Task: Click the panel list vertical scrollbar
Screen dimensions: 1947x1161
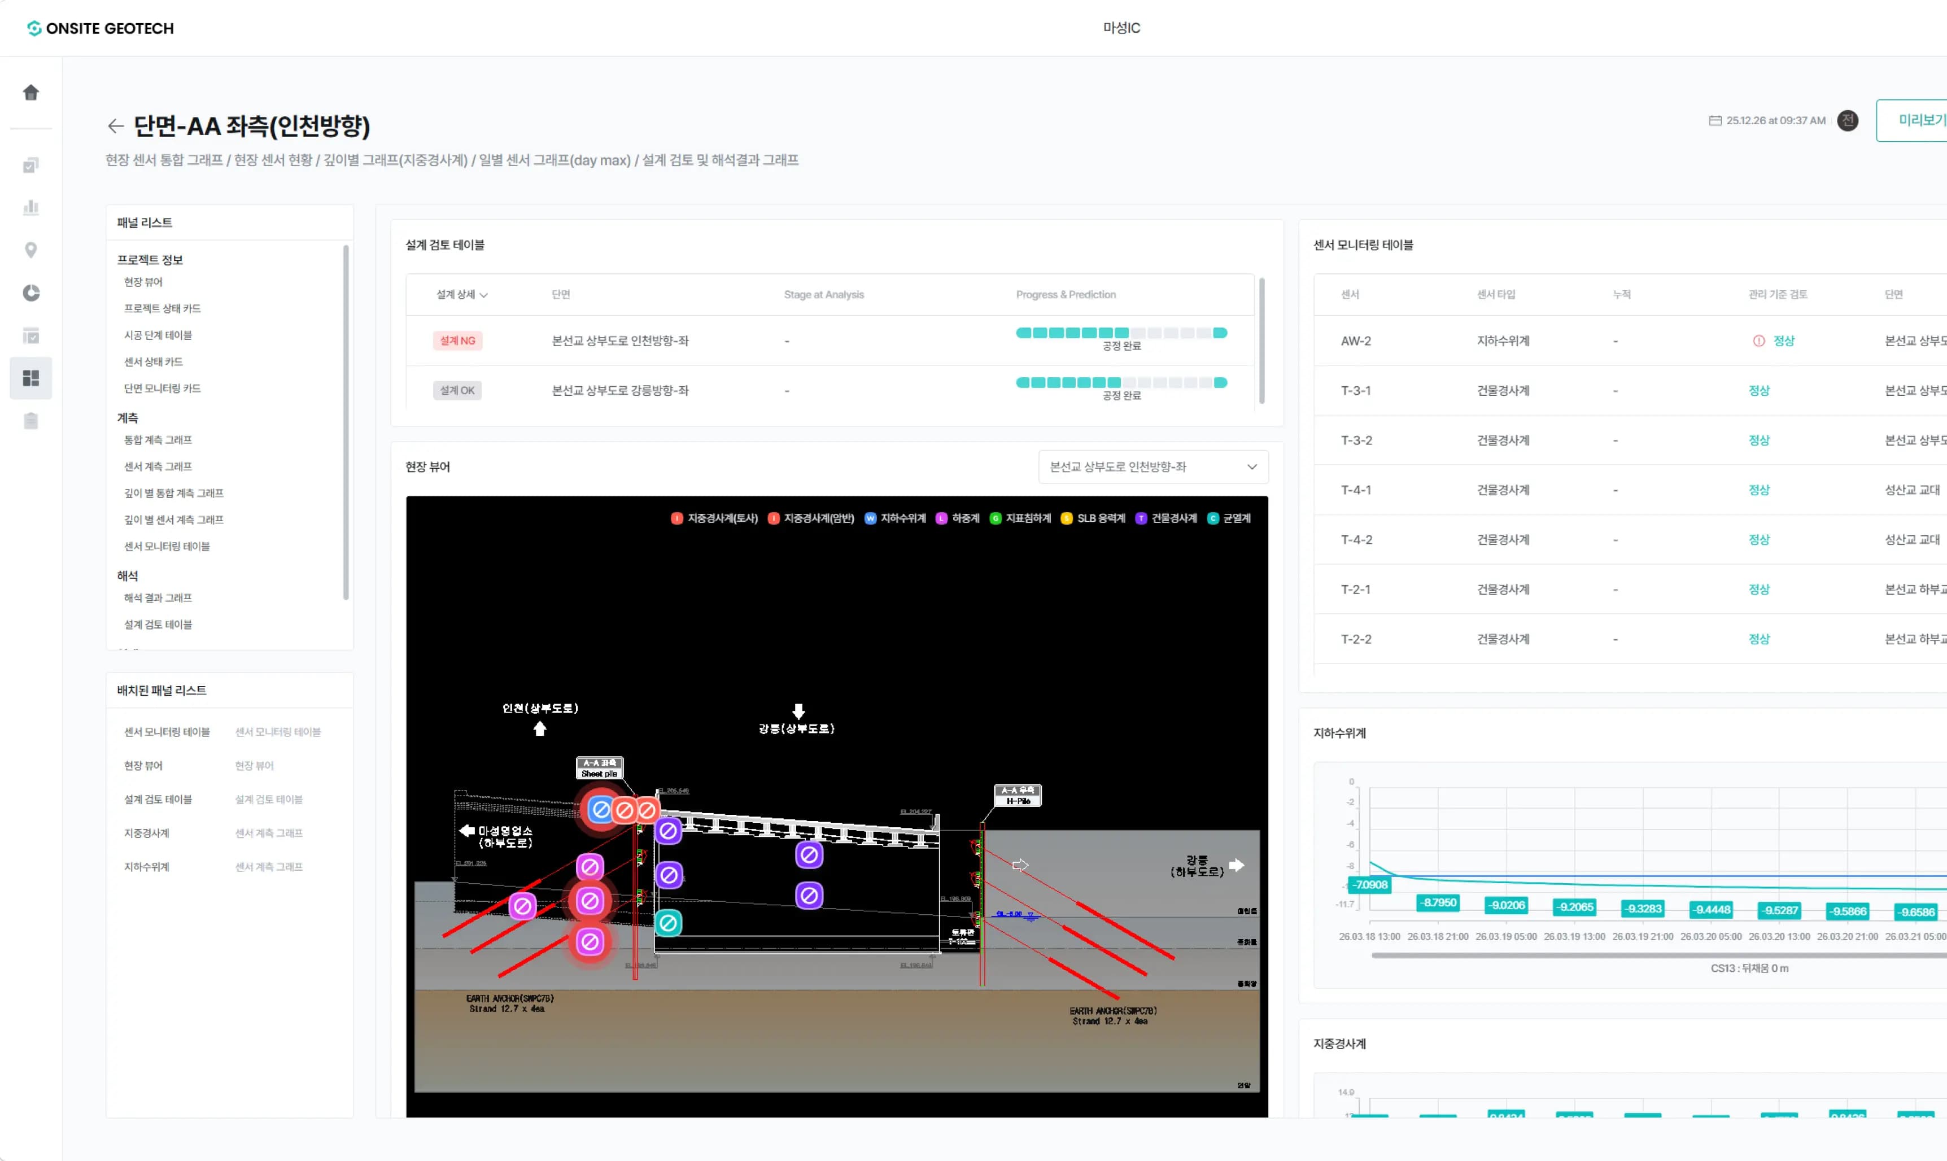Action: click(346, 422)
